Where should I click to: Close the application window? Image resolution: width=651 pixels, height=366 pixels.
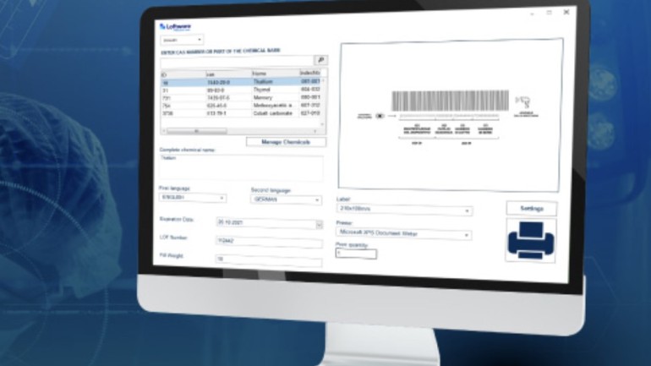coord(566,12)
